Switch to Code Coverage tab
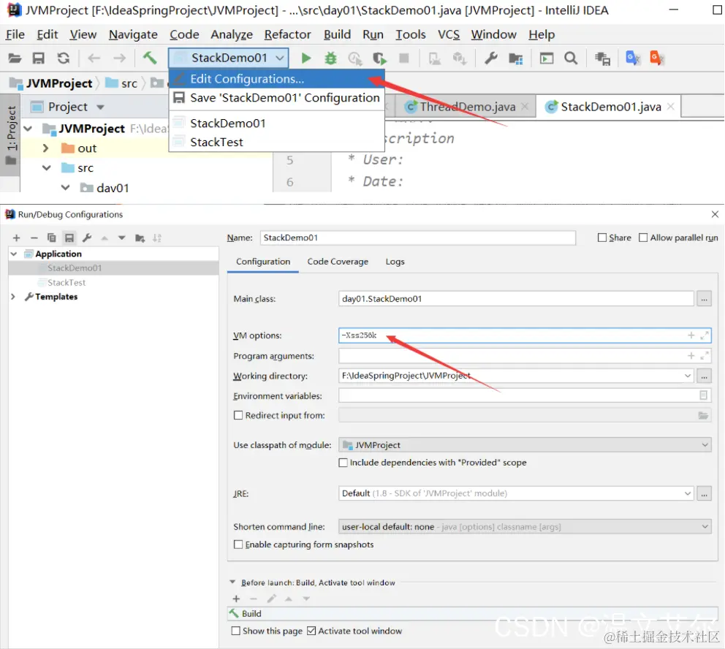 [x=338, y=262]
